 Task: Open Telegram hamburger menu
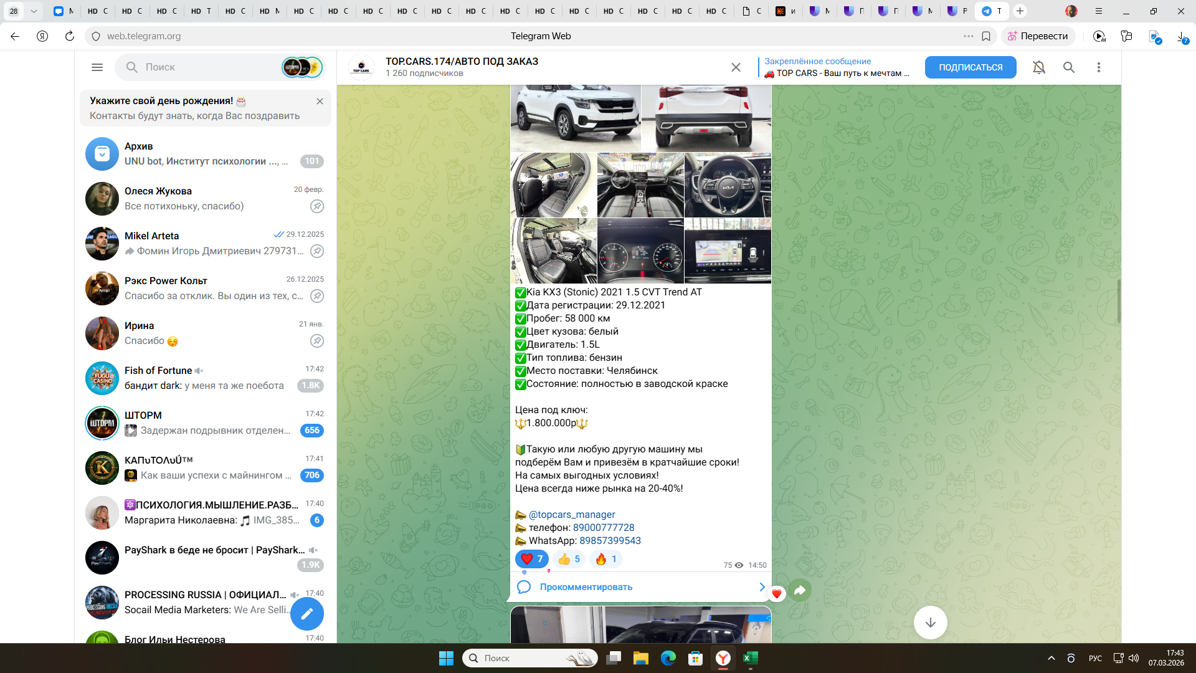(x=97, y=67)
